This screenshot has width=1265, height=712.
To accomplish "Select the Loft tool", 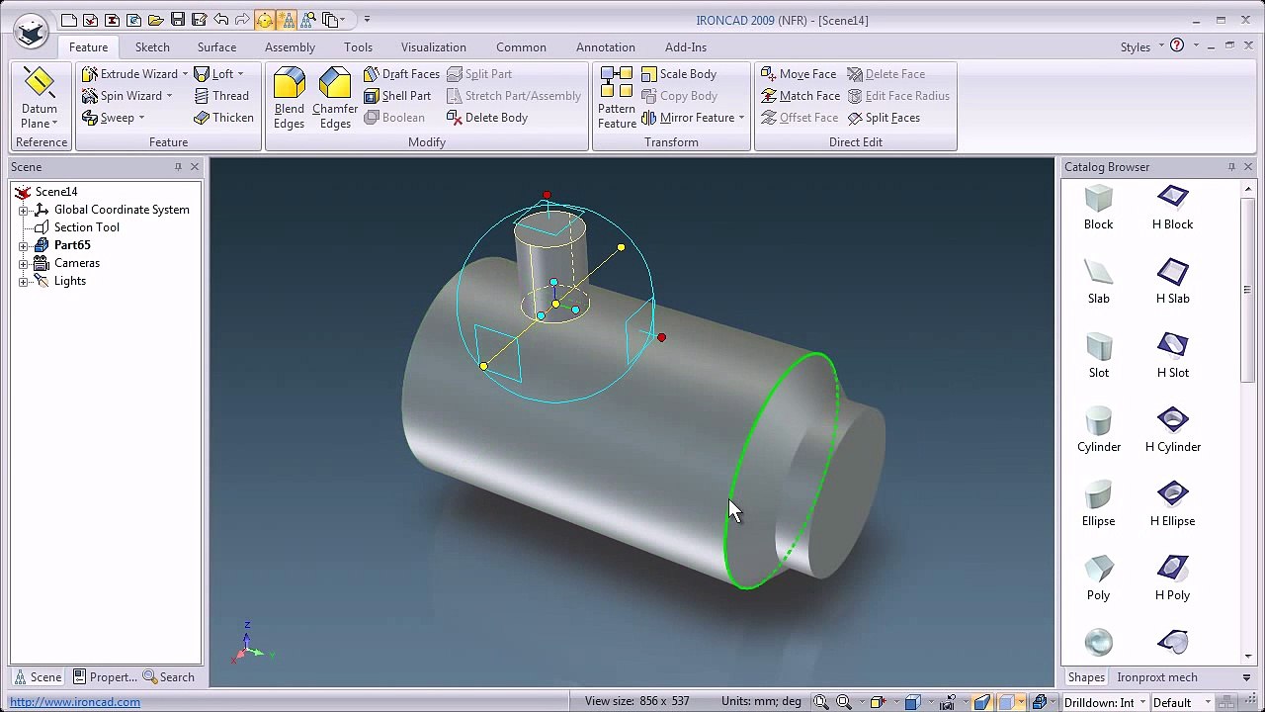I will 214,74.
